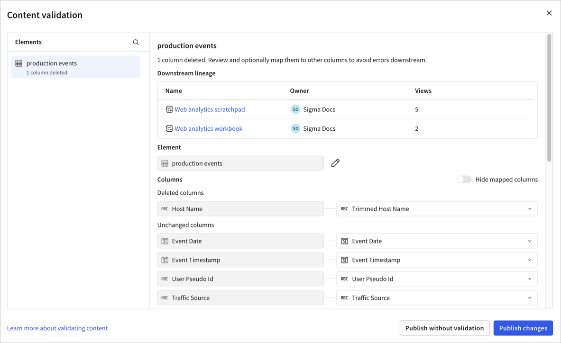Screen dimensions: 561x343
Task: Open the Web analytics scratchpad link
Action: click(210, 109)
